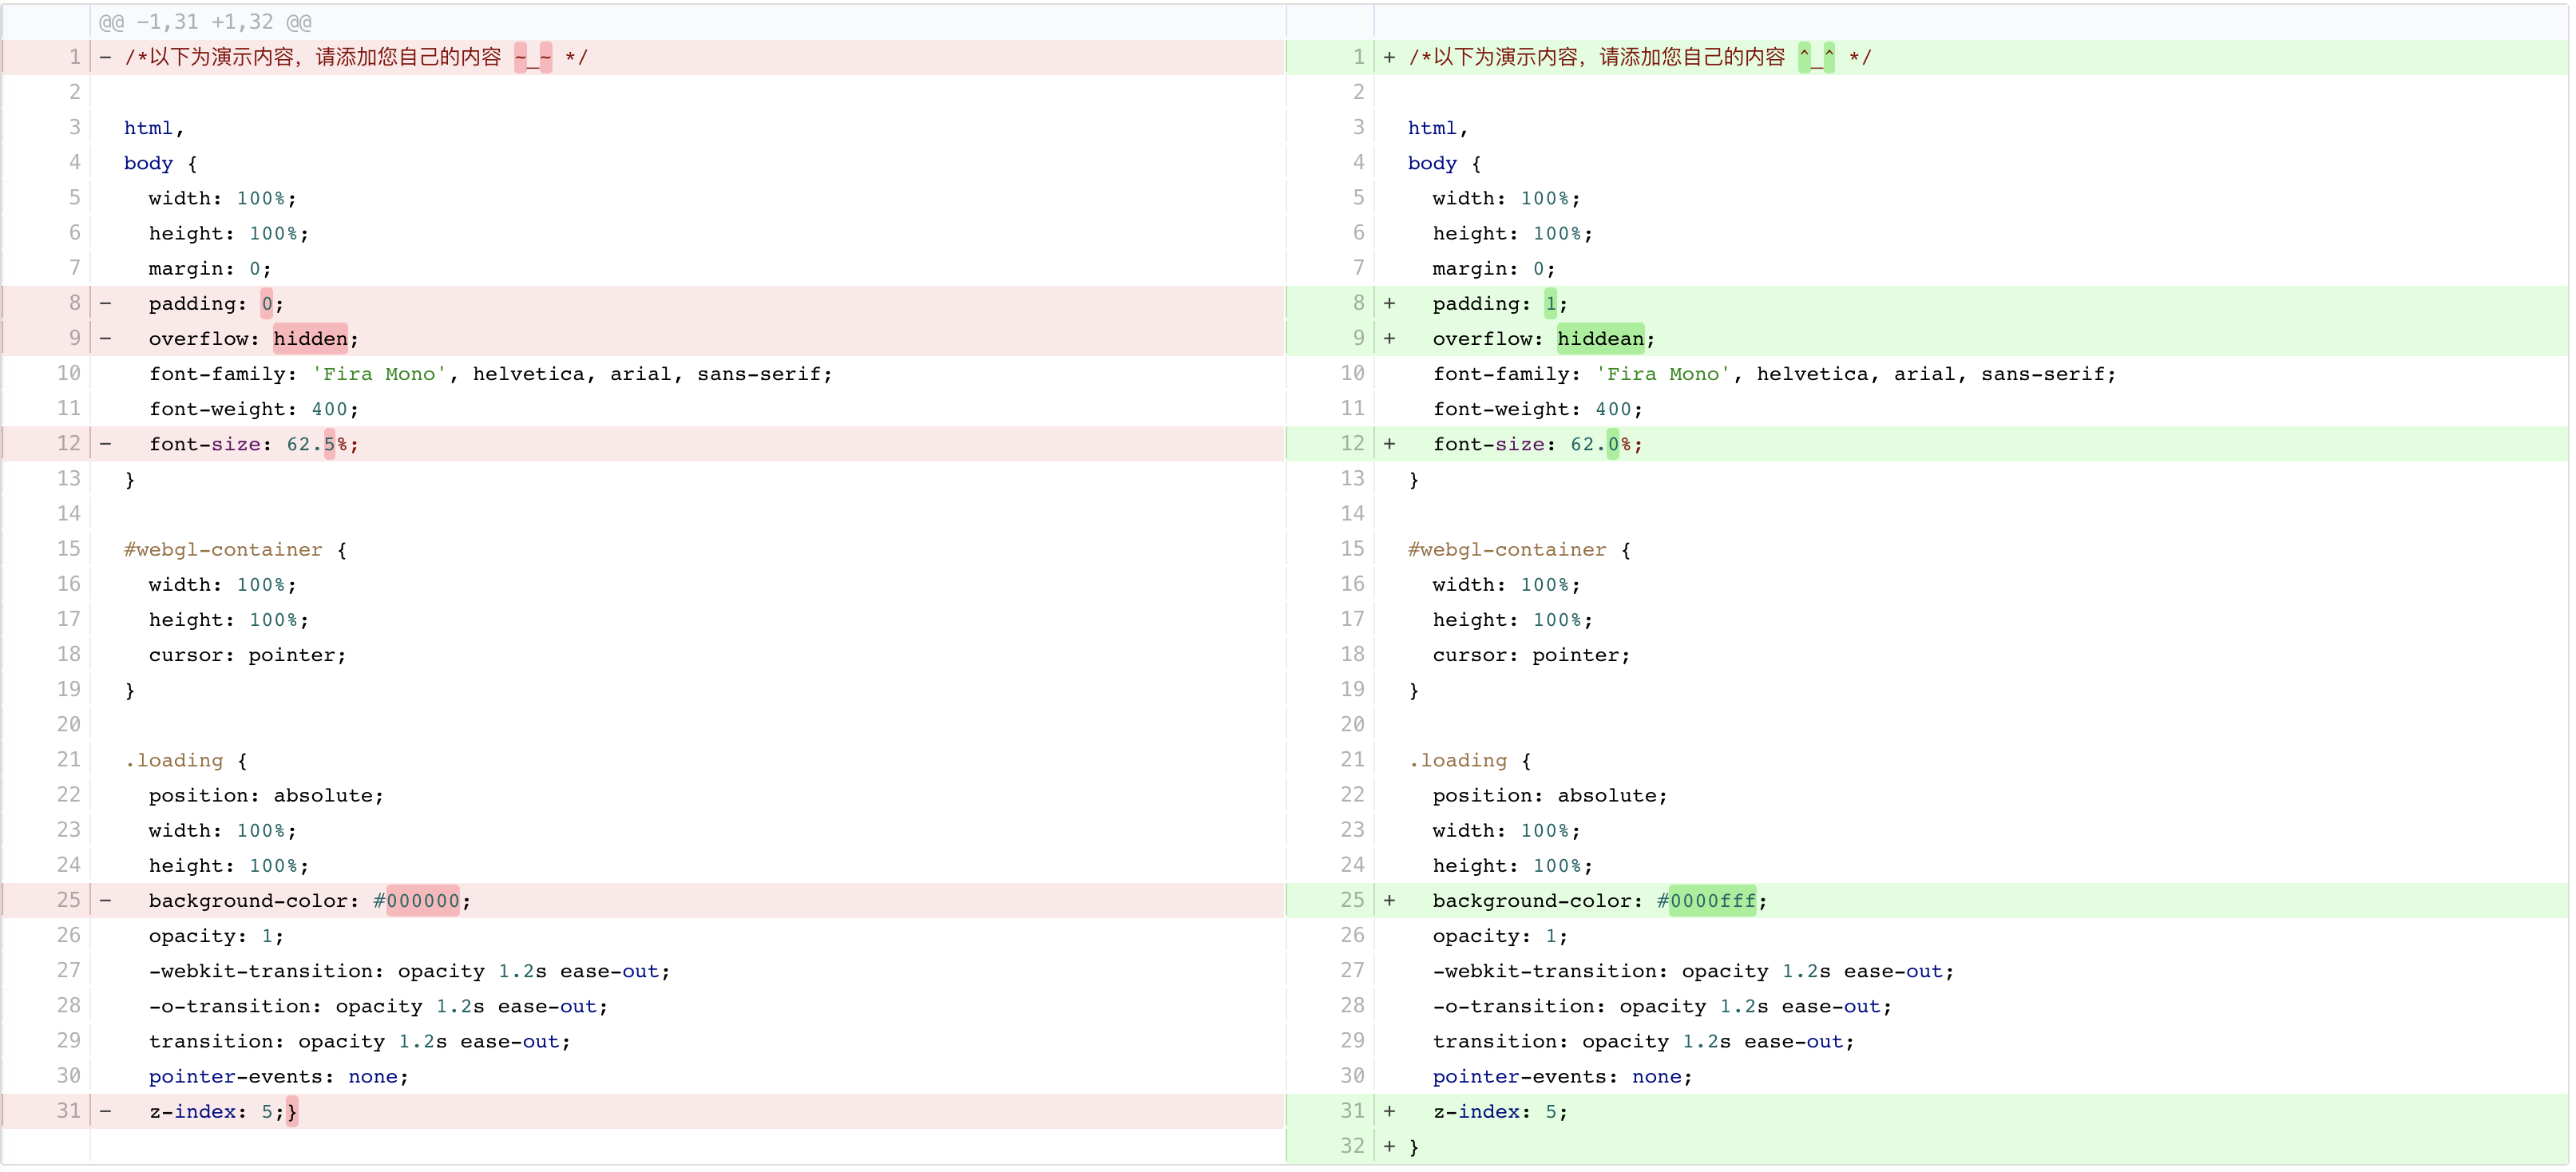Click '-o-transition' line in left pane
This screenshot has height=1172, width=2576.
point(379,1006)
